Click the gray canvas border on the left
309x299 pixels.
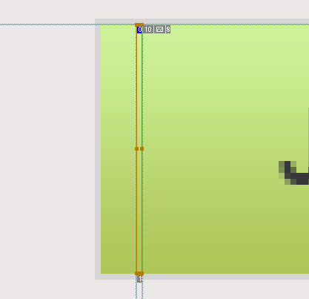[x=98, y=148]
